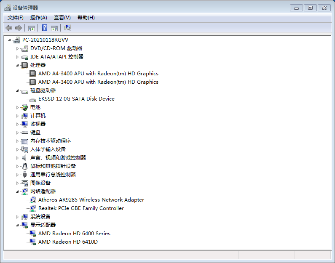Close the 设备管理器 window
Screen dimensions: 335x263
324,8
